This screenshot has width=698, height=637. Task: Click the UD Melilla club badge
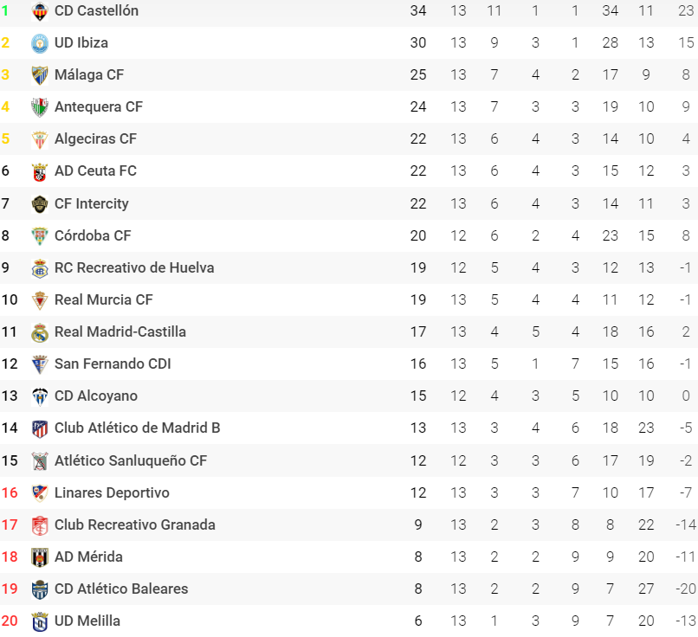40,621
